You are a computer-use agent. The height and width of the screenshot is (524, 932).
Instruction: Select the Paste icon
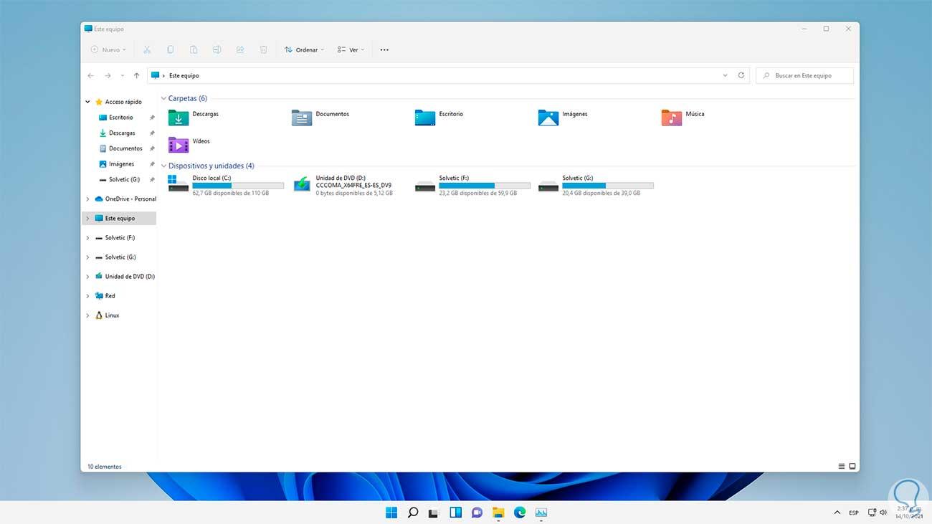coord(194,49)
